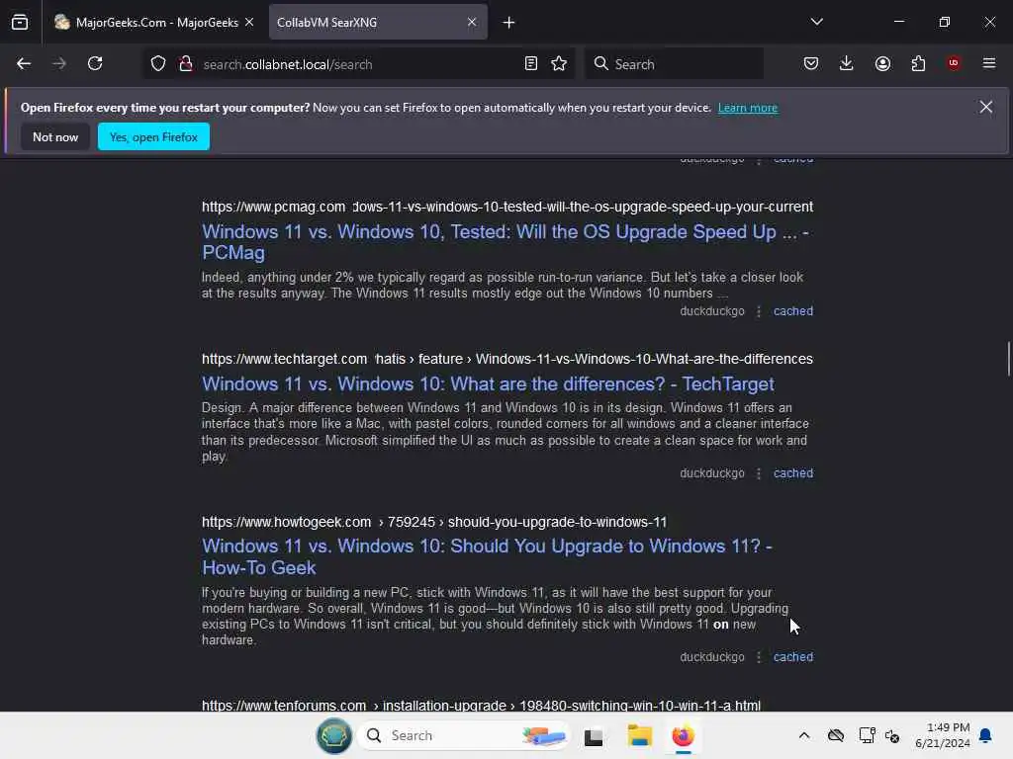Open the Firefox View icon
This screenshot has width=1013, height=759.
pos(20,23)
